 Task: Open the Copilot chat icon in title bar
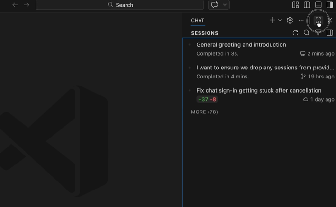[x=215, y=5]
